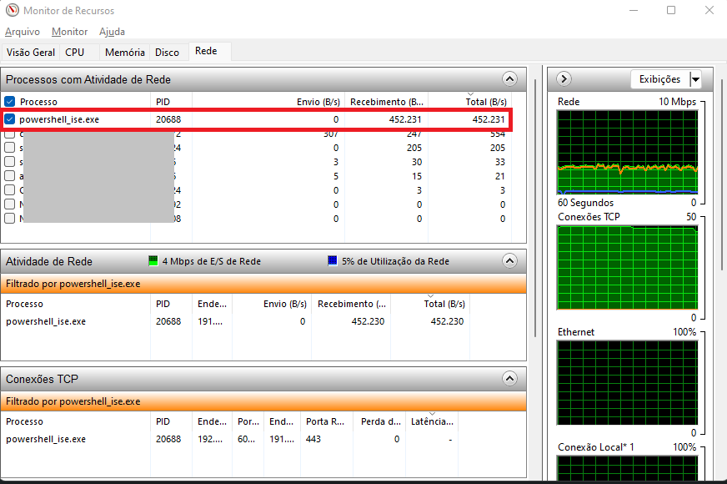The width and height of the screenshot is (727, 484).
Task: Collapse the Atividade de Rede panel
Action: tap(509, 260)
